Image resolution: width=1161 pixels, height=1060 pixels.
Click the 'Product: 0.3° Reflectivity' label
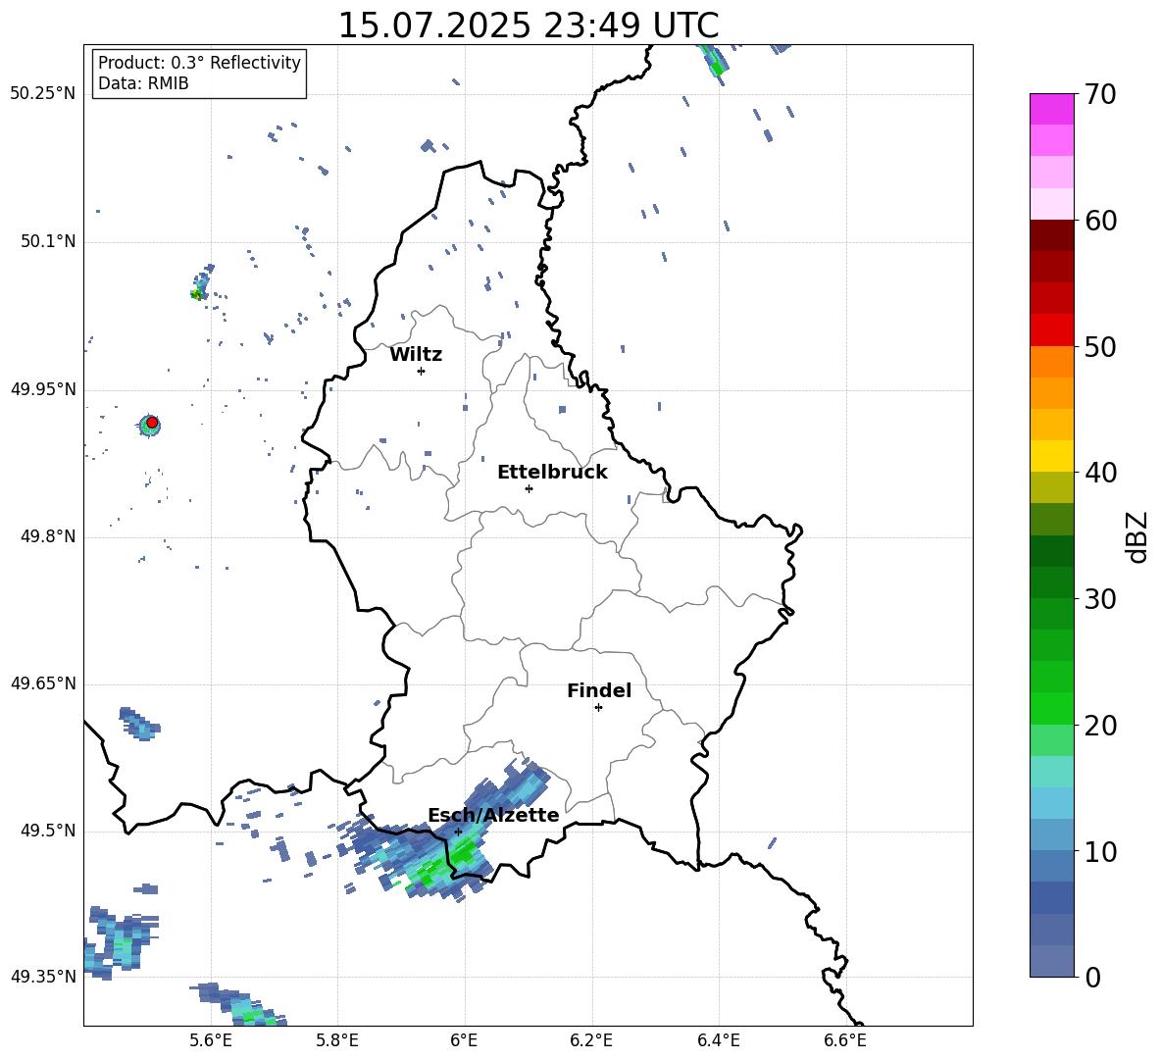coord(199,63)
